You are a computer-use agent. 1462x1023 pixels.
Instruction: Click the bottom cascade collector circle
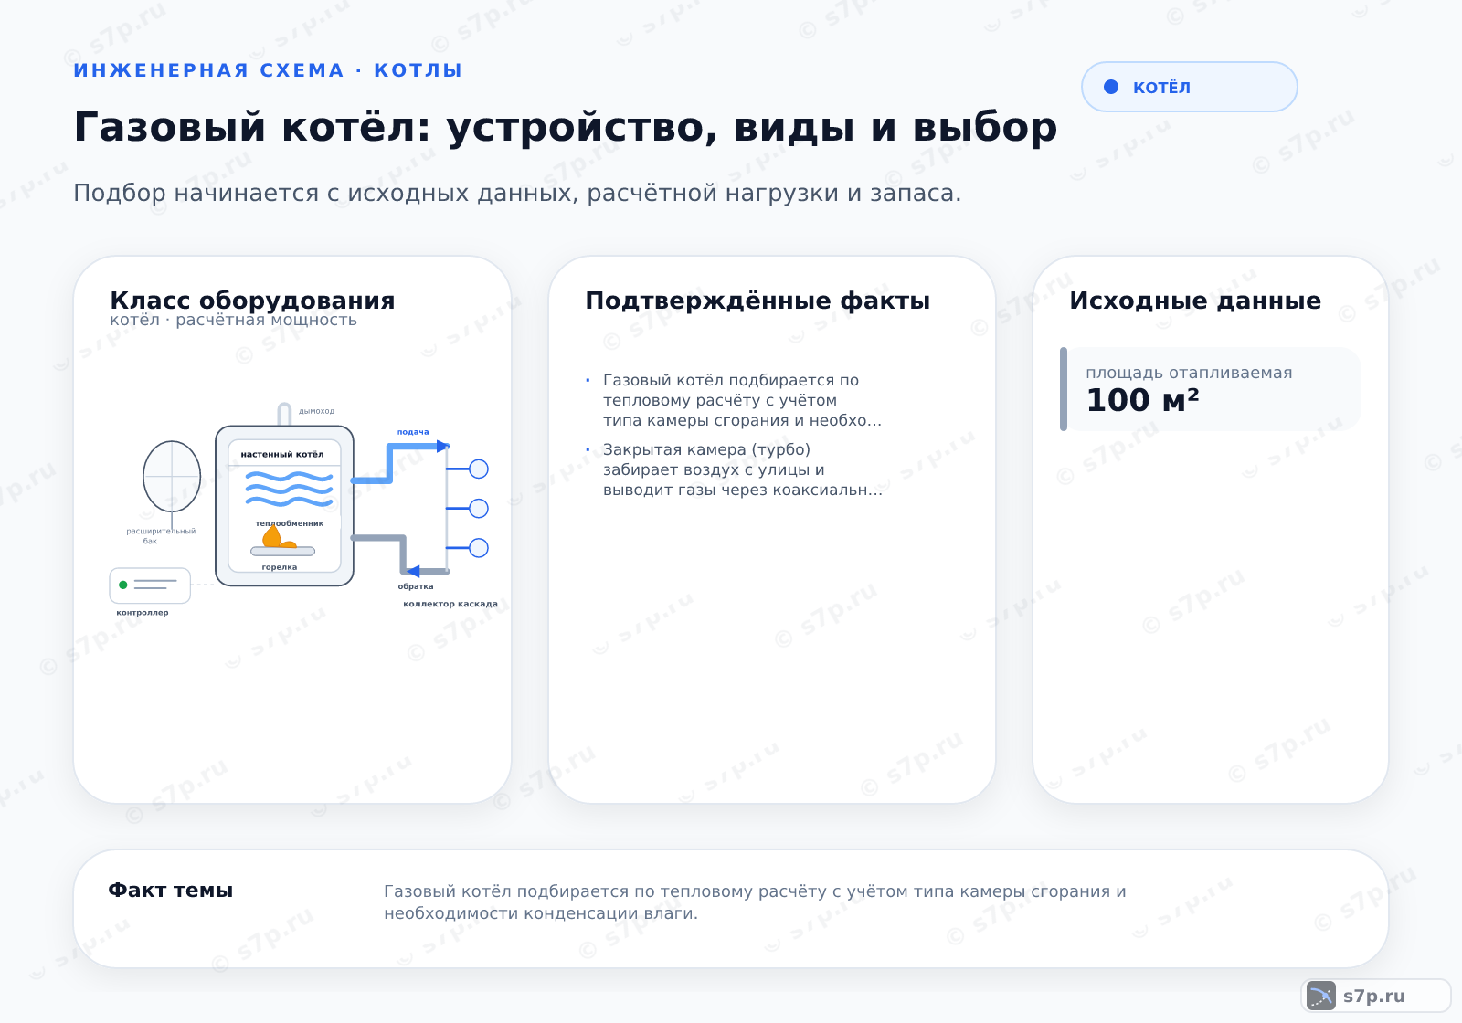click(x=479, y=548)
